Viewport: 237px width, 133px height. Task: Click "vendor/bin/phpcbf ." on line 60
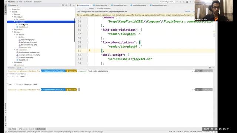[125, 47]
